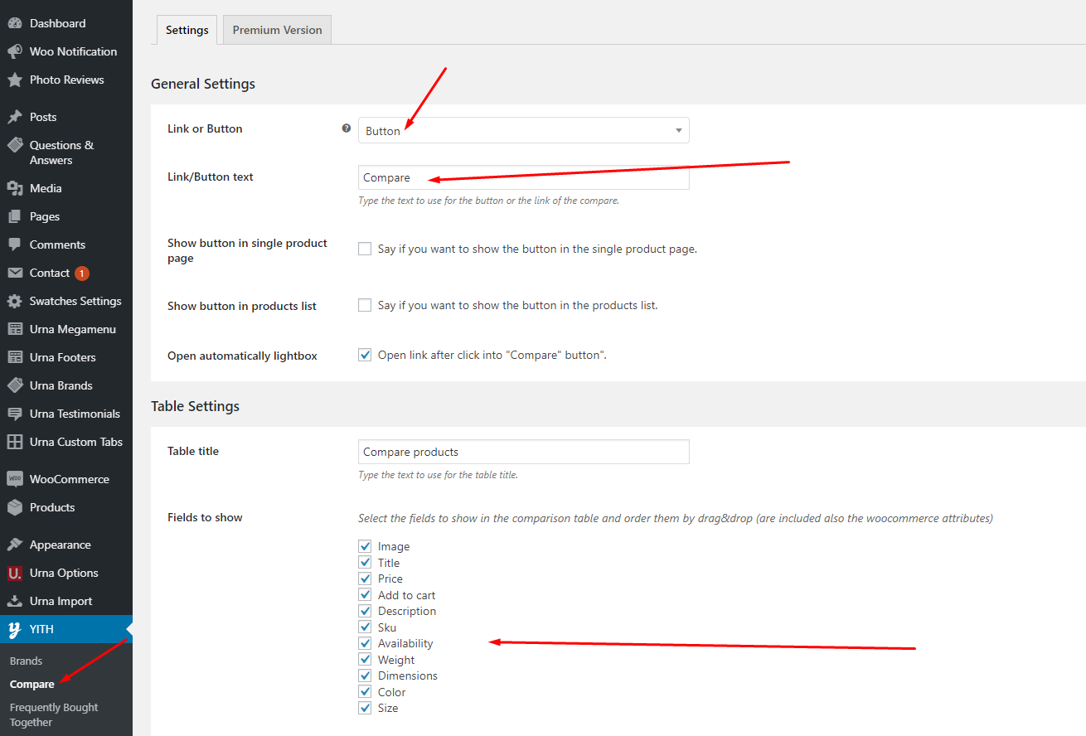Click the Media icon in sidebar
The image size is (1086, 736).
[15, 188]
